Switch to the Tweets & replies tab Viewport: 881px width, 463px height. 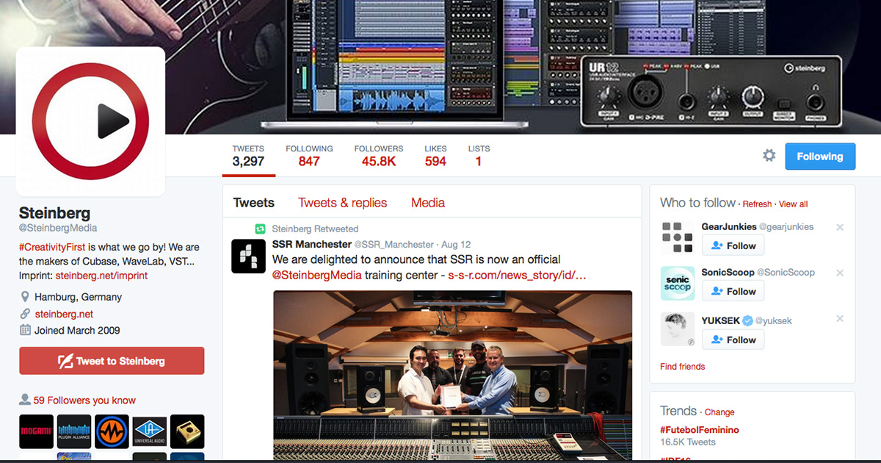[x=342, y=203]
